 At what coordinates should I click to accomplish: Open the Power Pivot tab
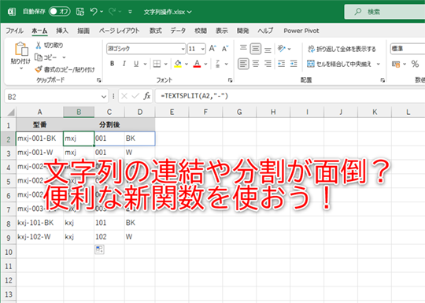click(301, 31)
